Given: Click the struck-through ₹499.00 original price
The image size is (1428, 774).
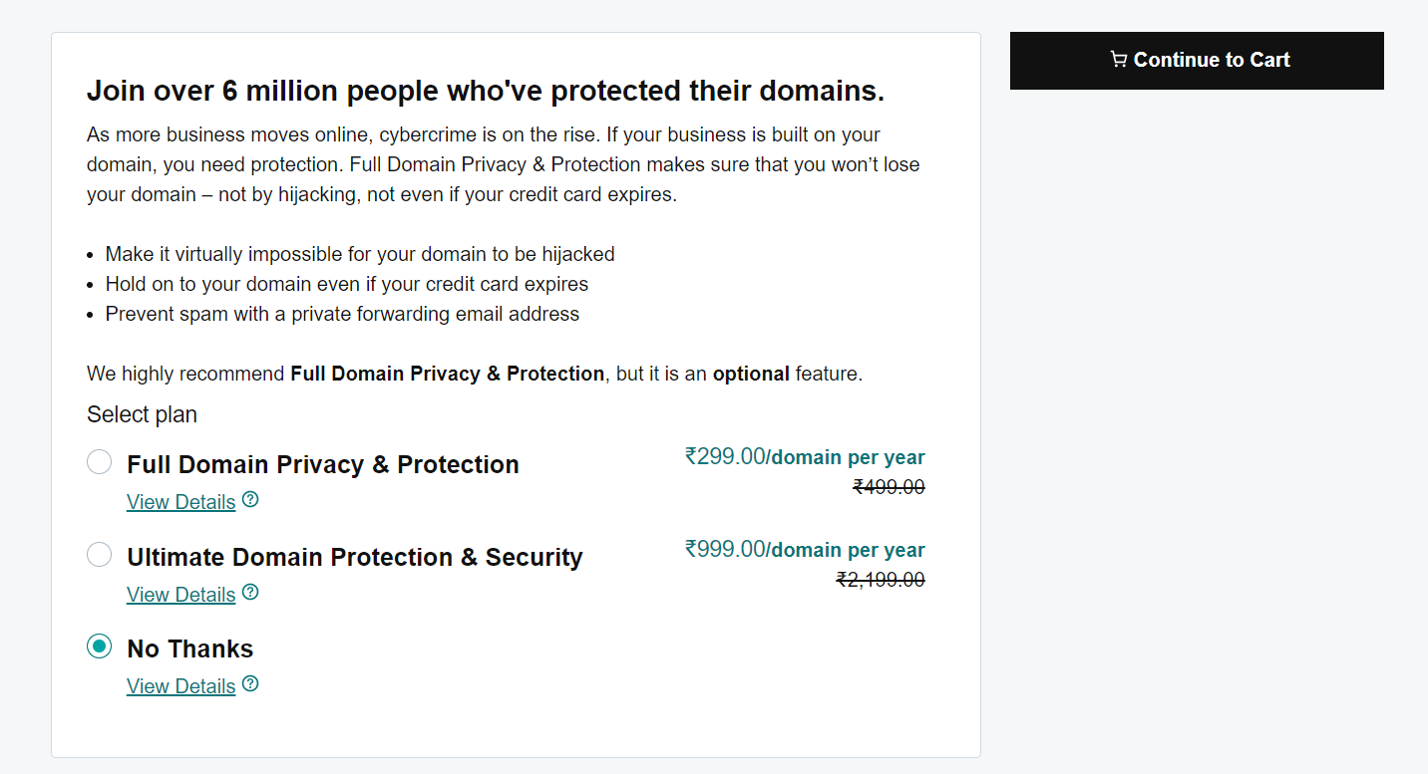Looking at the screenshot, I should pos(889,487).
